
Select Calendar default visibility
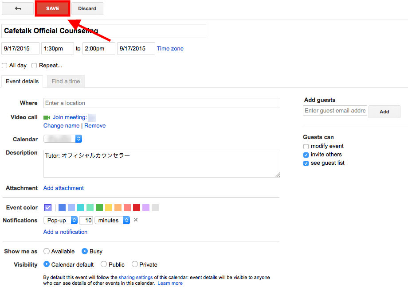pyautogui.click(x=47, y=264)
